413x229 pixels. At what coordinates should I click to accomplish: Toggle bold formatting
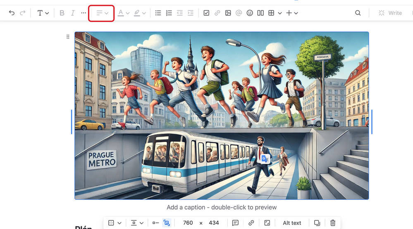[62, 13]
